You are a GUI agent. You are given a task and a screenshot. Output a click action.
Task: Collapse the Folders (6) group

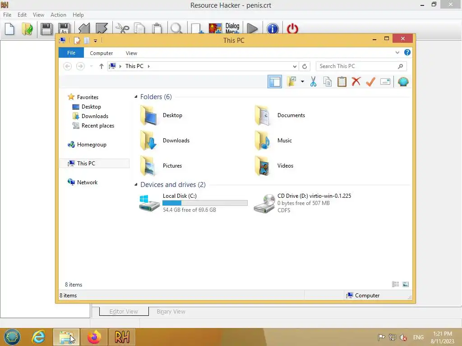point(136,97)
